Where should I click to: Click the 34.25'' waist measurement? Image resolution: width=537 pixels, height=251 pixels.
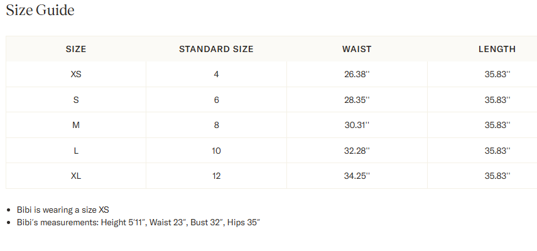coord(357,176)
